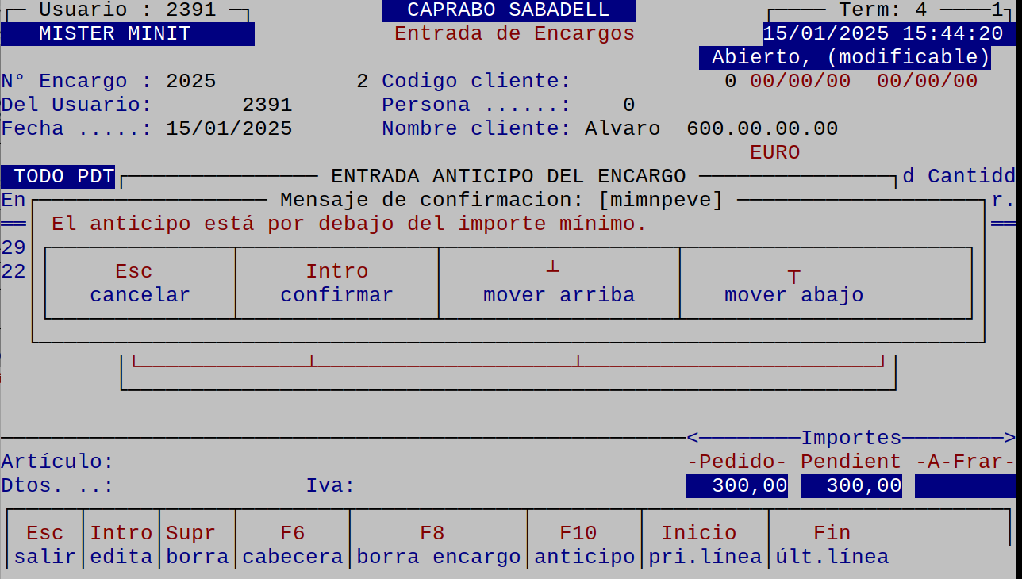This screenshot has height=579, width=1022.
Task: Select the empty A-Frar amount field
Action: (965, 486)
